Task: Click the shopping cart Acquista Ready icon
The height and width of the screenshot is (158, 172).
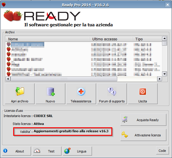Action: pyautogui.click(x=125, y=119)
